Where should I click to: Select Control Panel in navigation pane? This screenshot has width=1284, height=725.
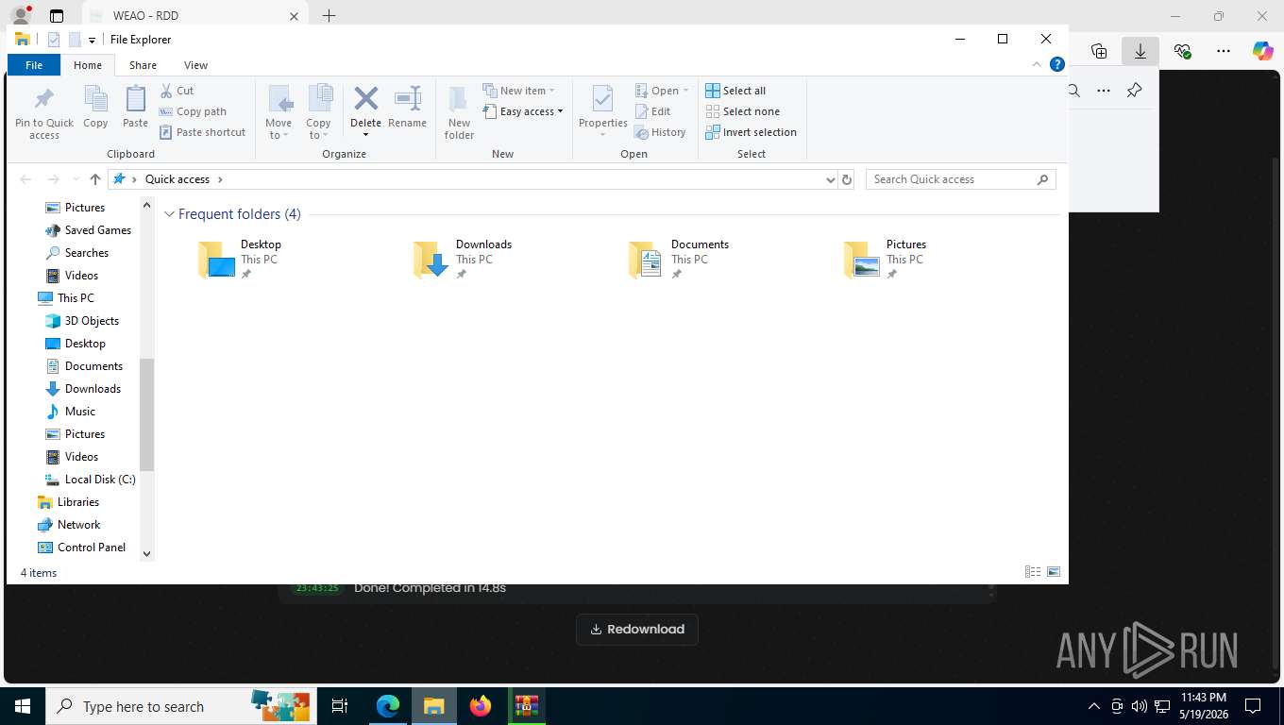81,548
